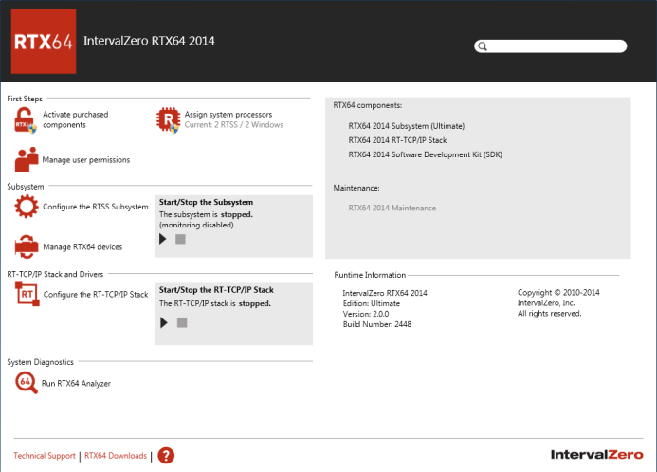This screenshot has width=657, height=472.
Task: Start the RT-TCP/IP Stack play button
Action: pos(164,322)
